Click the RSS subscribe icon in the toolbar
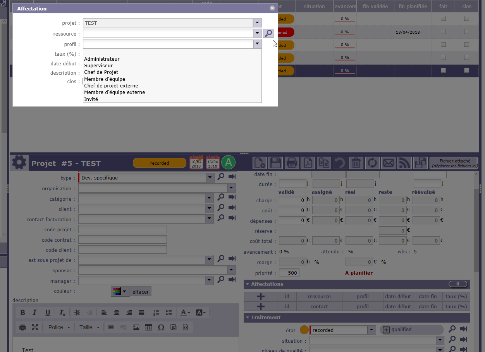The image size is (485, 352). (404, 163)
